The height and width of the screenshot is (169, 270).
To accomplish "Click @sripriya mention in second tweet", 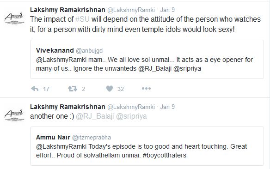I will click(131, 116).
